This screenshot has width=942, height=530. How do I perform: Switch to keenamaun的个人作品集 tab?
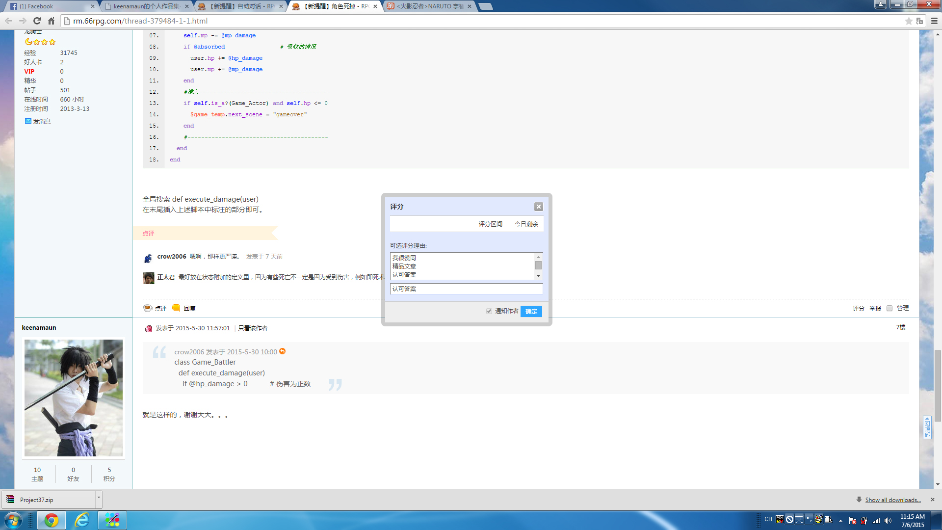coord(146,6)
